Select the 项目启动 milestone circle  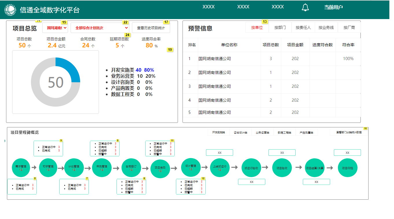point(160,169)
